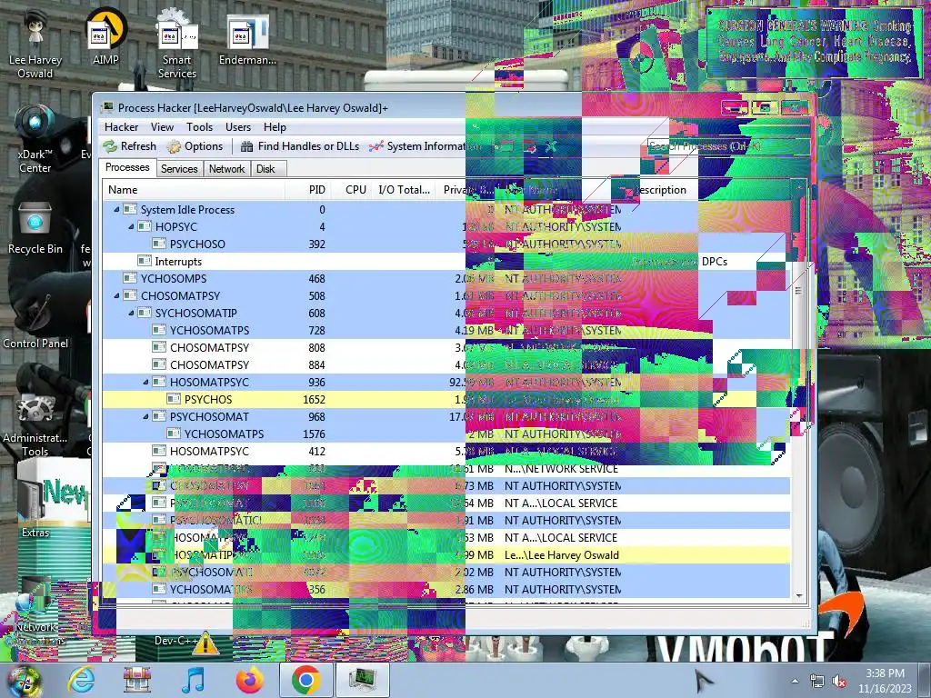The height and width of the screenshot is (698, 931).
Task: Collapse the HOPSYC process node
Action: click(x=131, y=226)
